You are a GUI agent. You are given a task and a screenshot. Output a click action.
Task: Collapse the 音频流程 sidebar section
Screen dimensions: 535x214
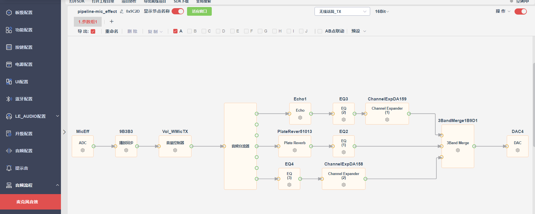pos(30,185)
